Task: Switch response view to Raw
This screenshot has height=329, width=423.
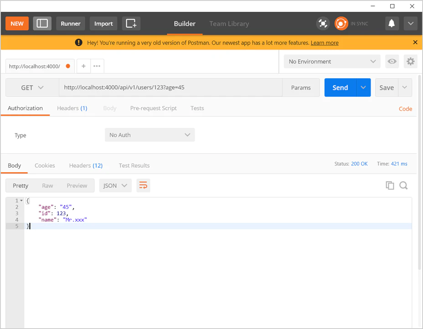Action: (47, 185)
